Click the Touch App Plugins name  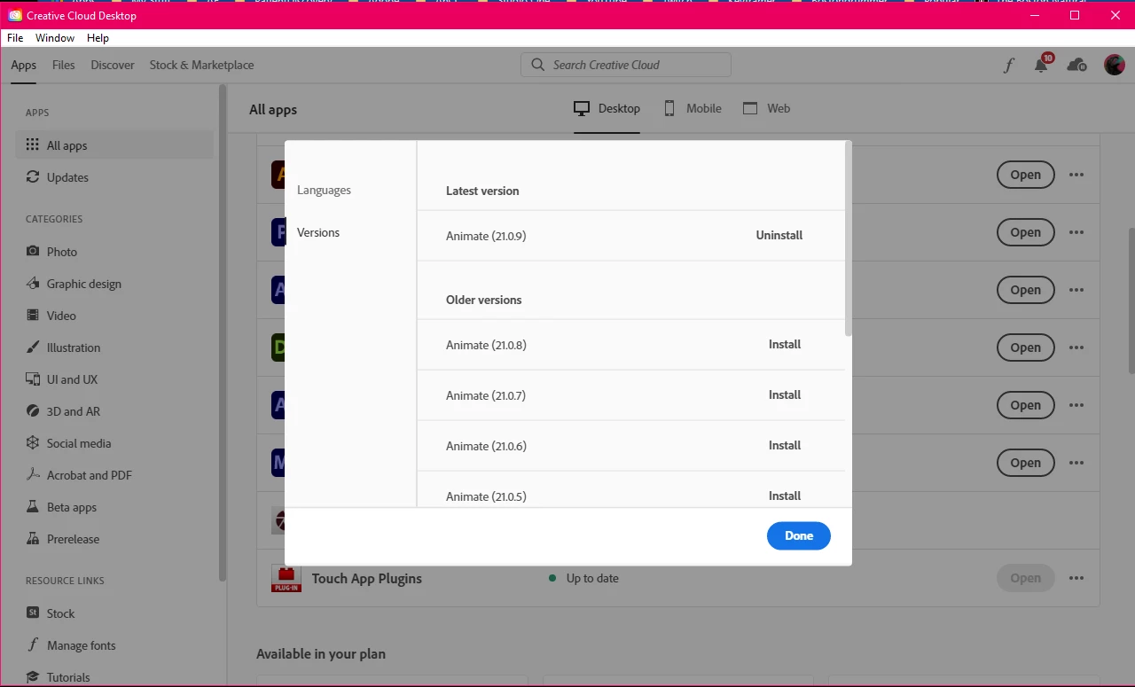[x=367, y=578]
